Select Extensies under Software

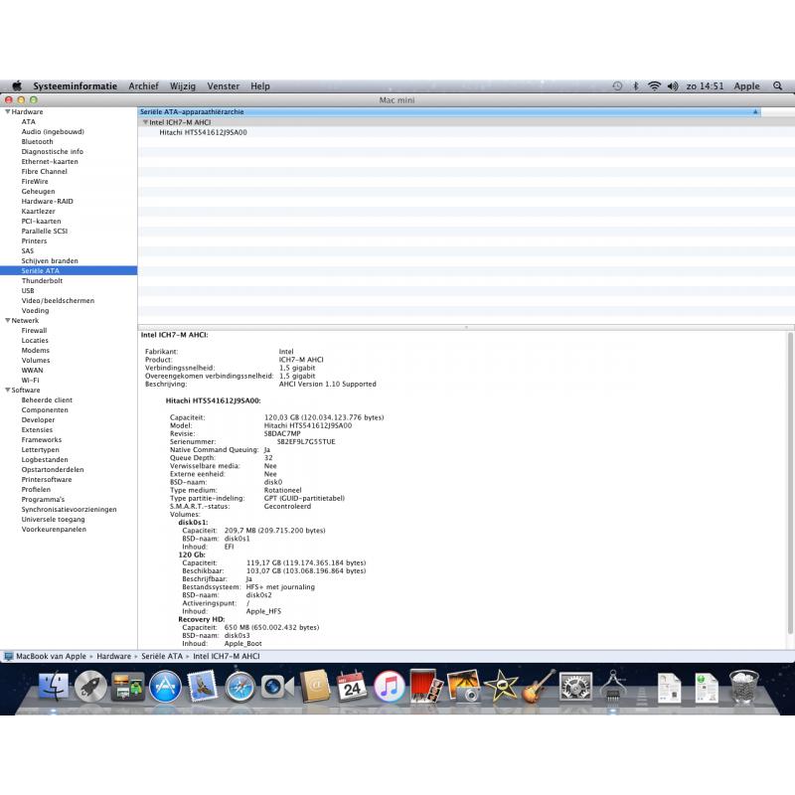pyautogui.click(x=37, y=429)
